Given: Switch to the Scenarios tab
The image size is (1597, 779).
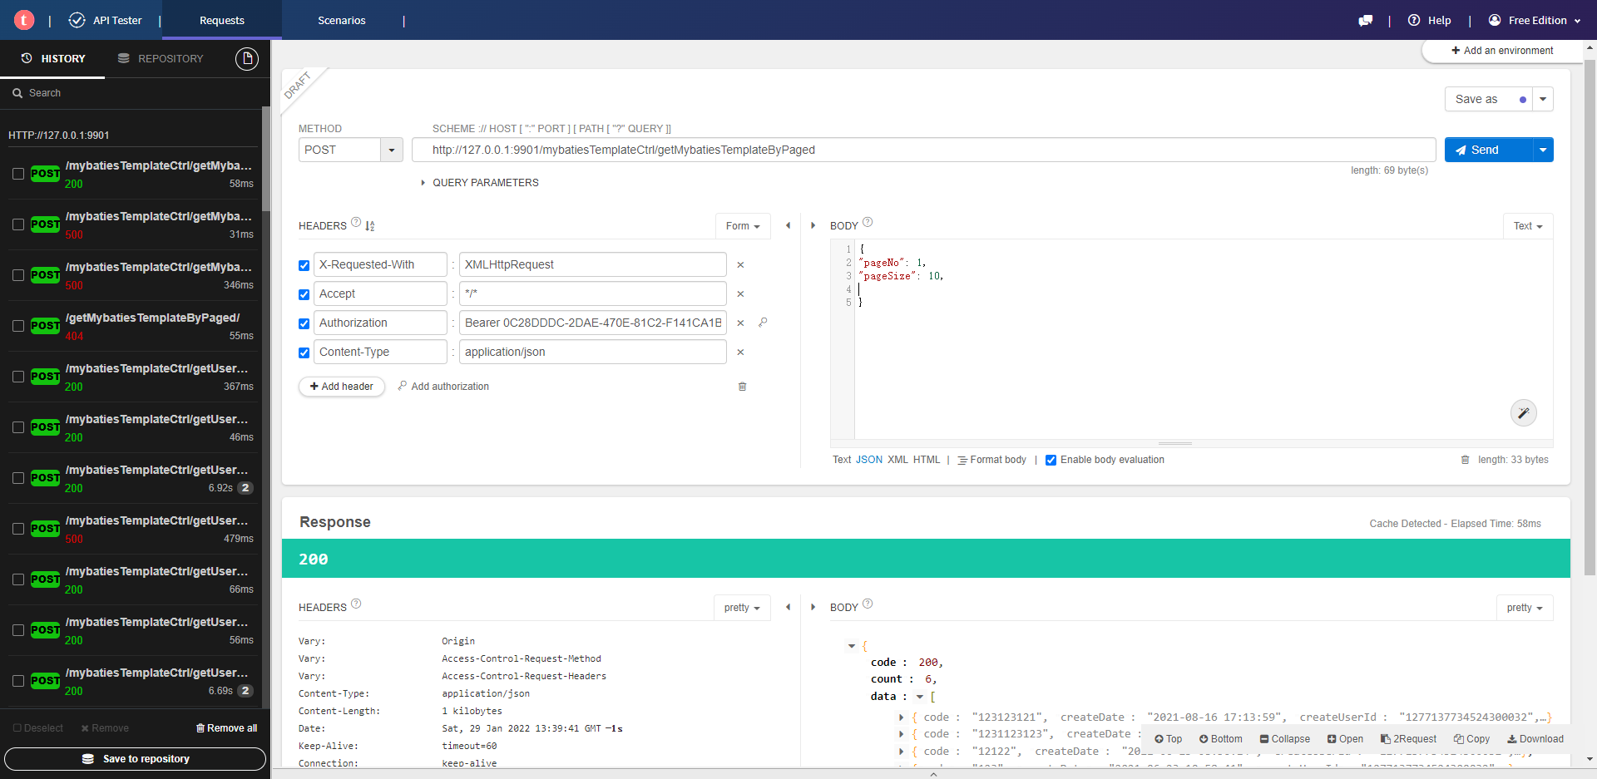Looking at the screenshot, I should tap(342, 20).
